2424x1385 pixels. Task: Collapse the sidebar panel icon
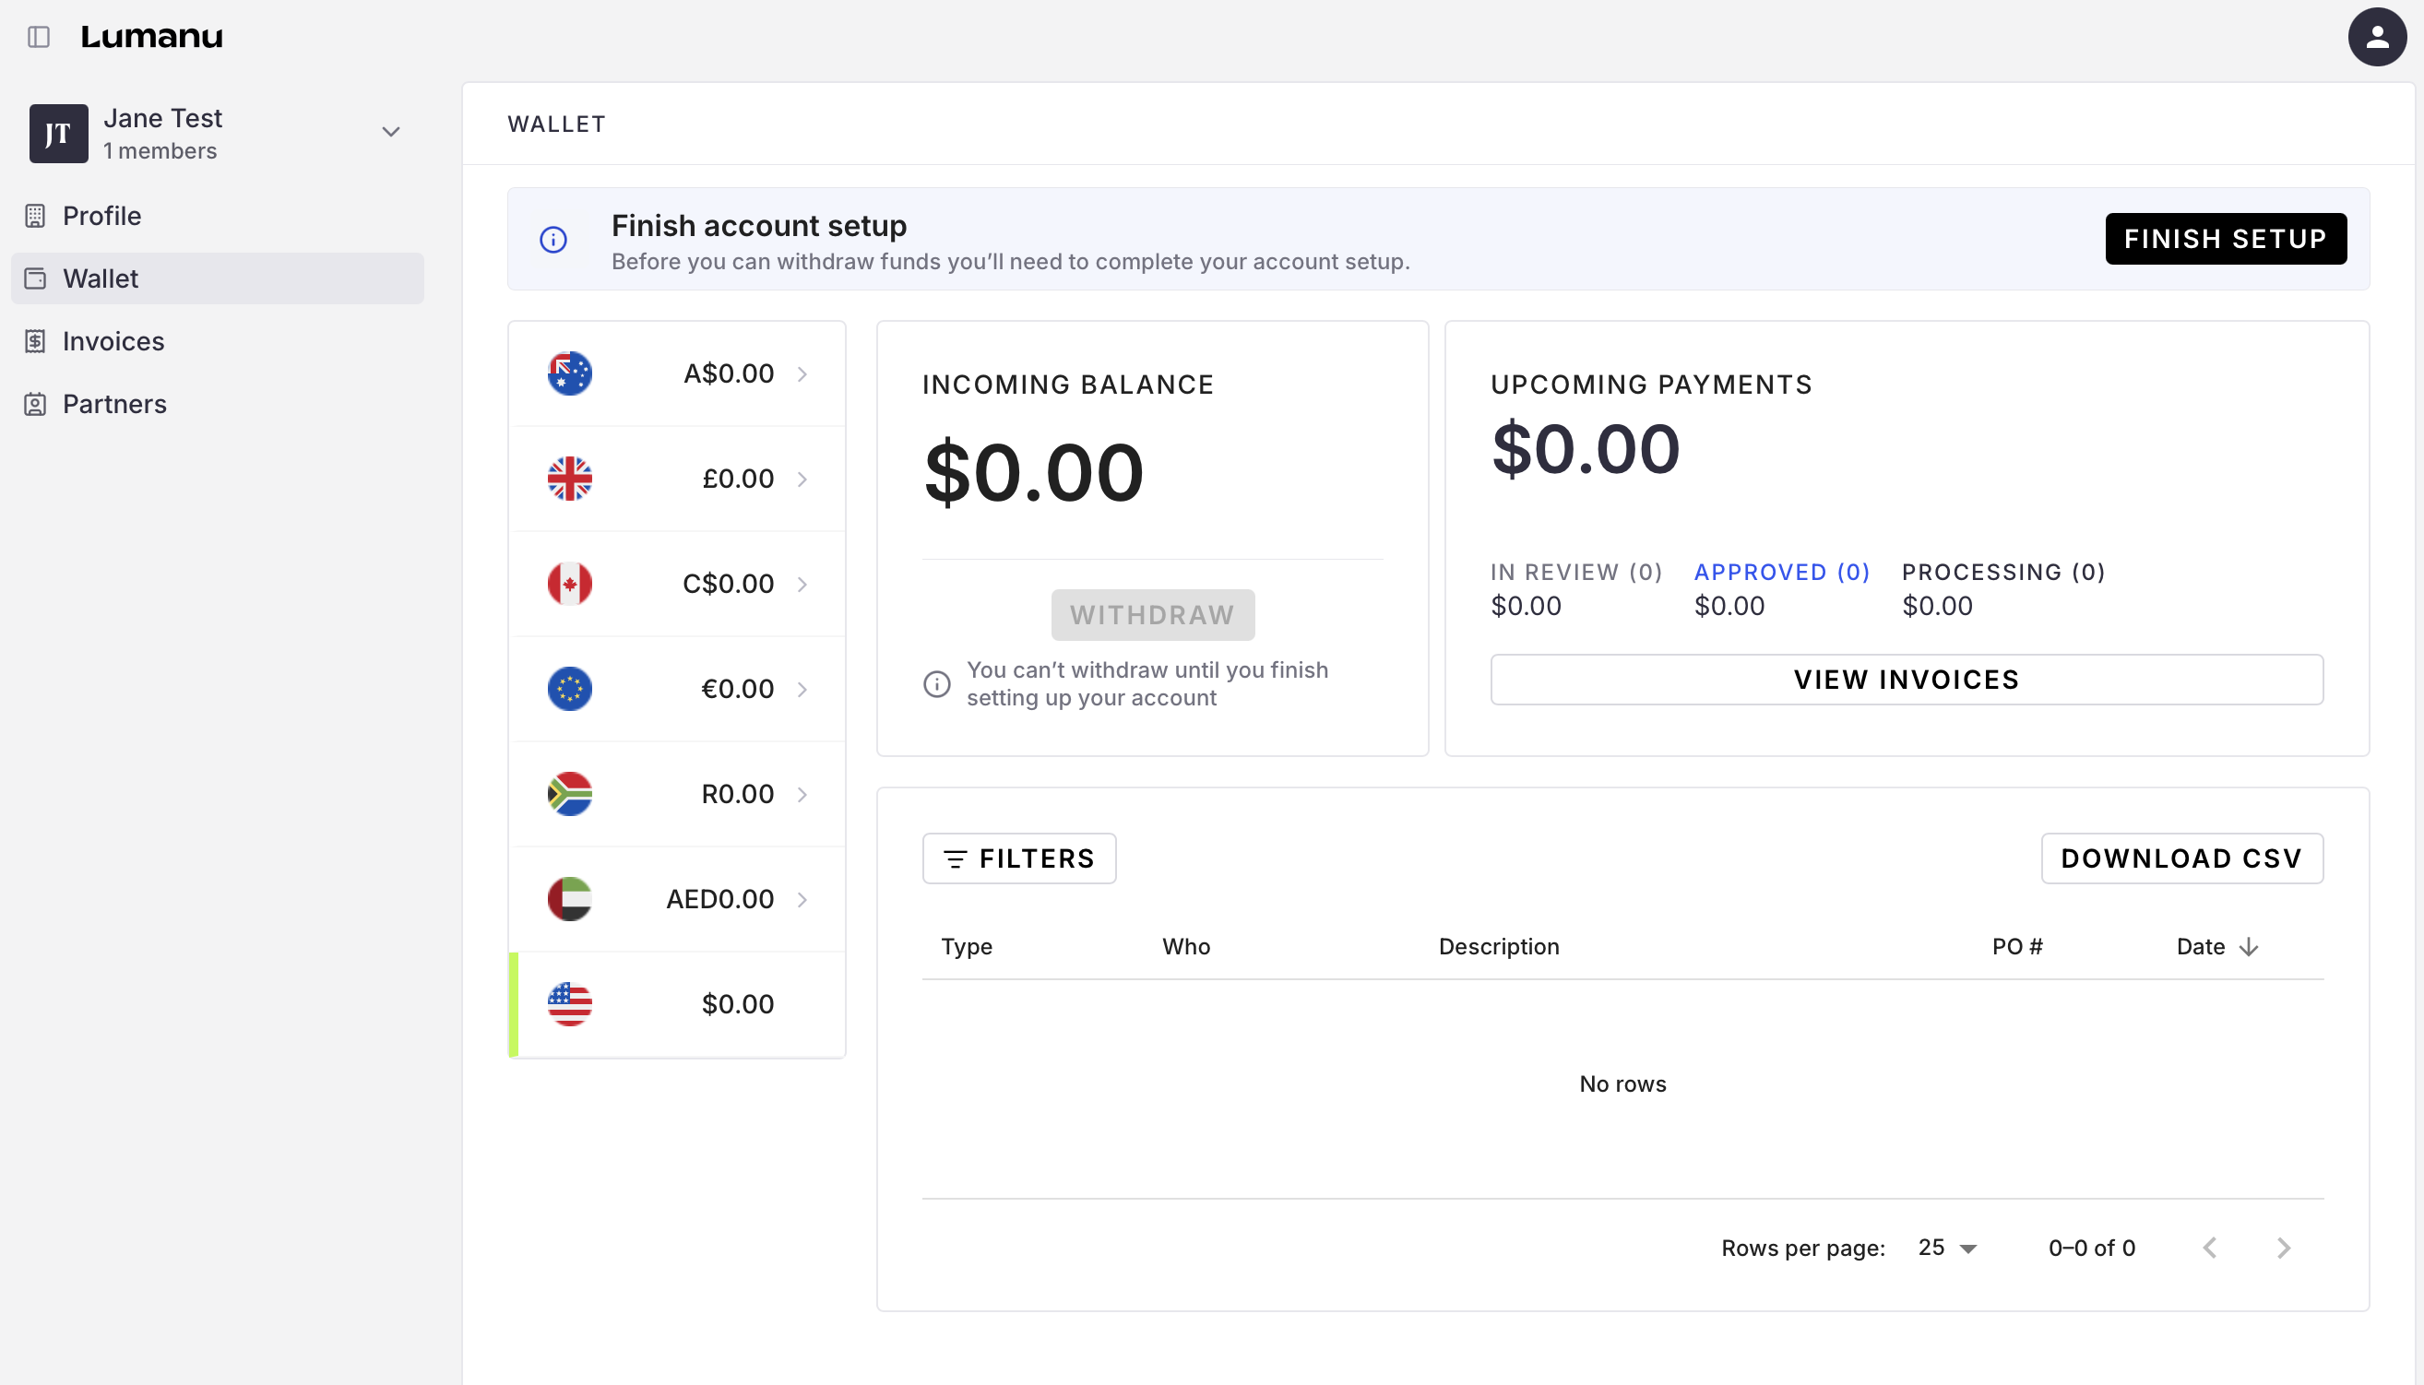(39, 37)
